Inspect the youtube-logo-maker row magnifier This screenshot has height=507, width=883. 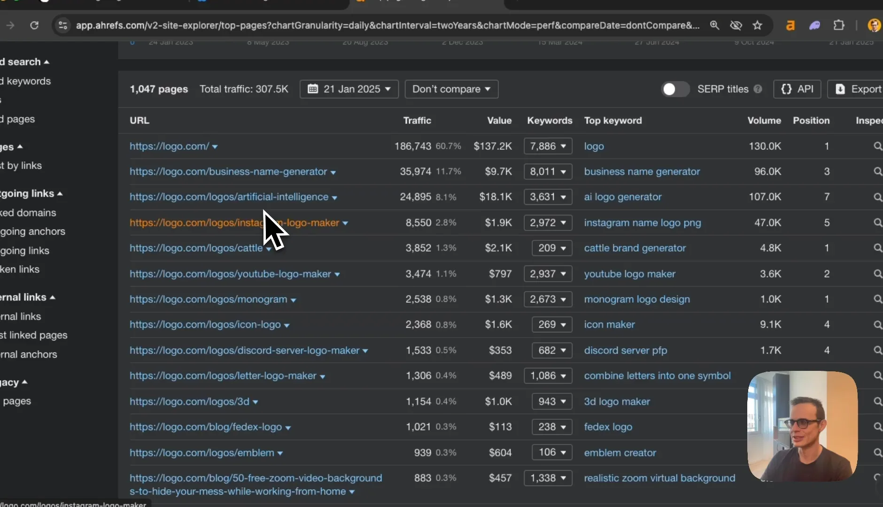tap(877, 274)
